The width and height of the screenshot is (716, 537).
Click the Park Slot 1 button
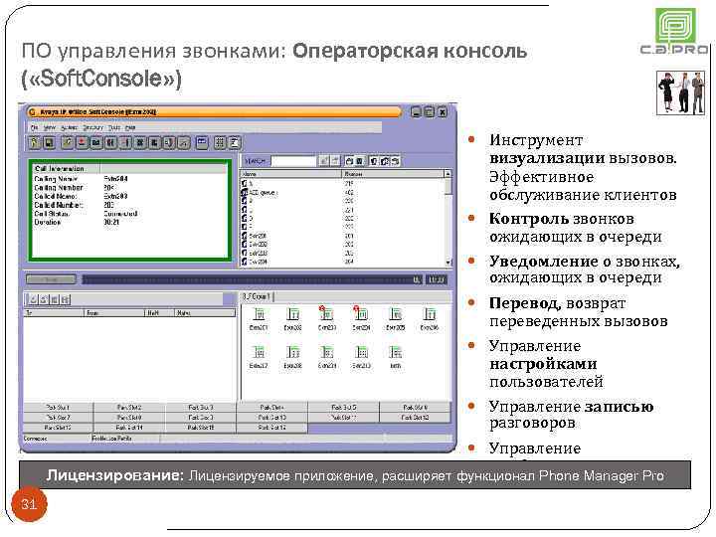coord(58,408)
